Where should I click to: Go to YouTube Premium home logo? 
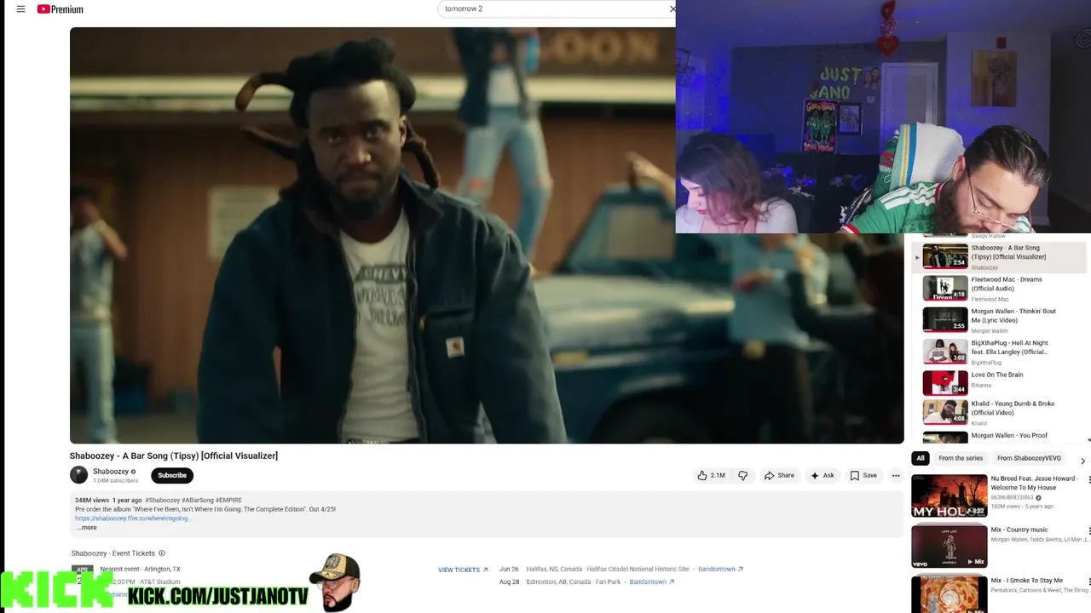pos(61,9)
